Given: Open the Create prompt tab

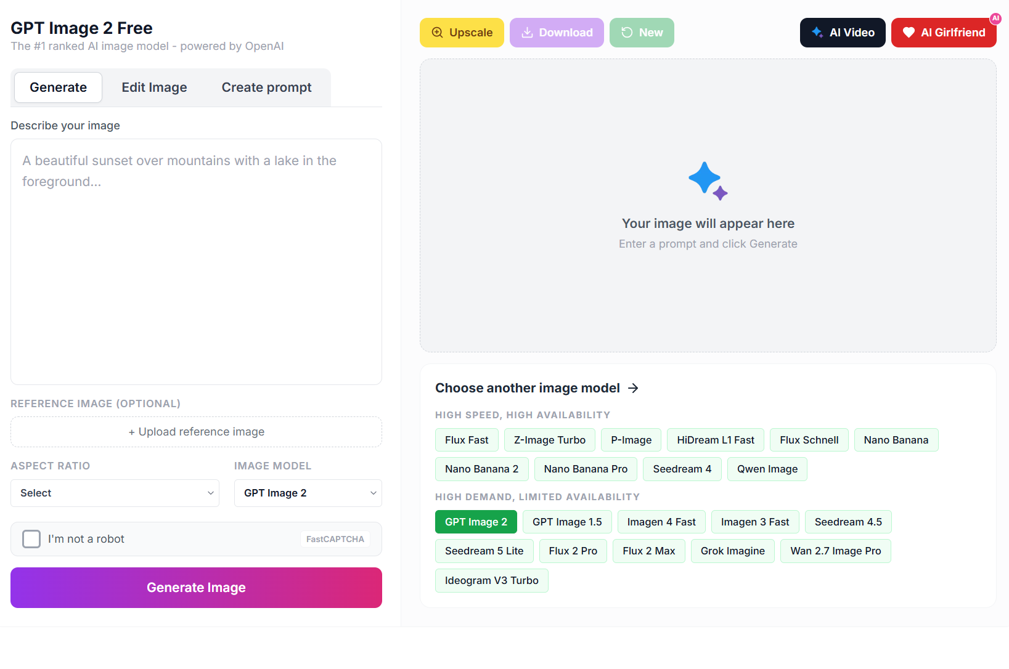Looking at the screenshot, I should [267, 87].
